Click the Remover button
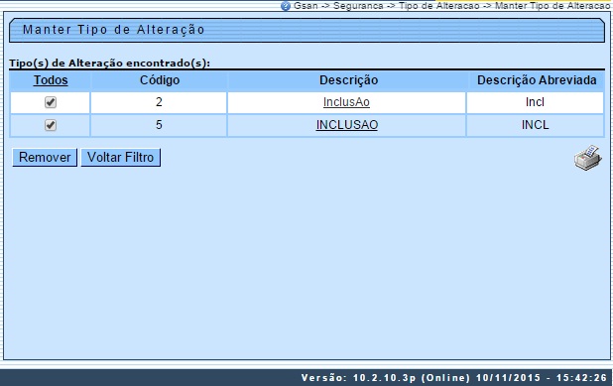The width and height of the screenshot is (613, 386). (x=45, y=157)
